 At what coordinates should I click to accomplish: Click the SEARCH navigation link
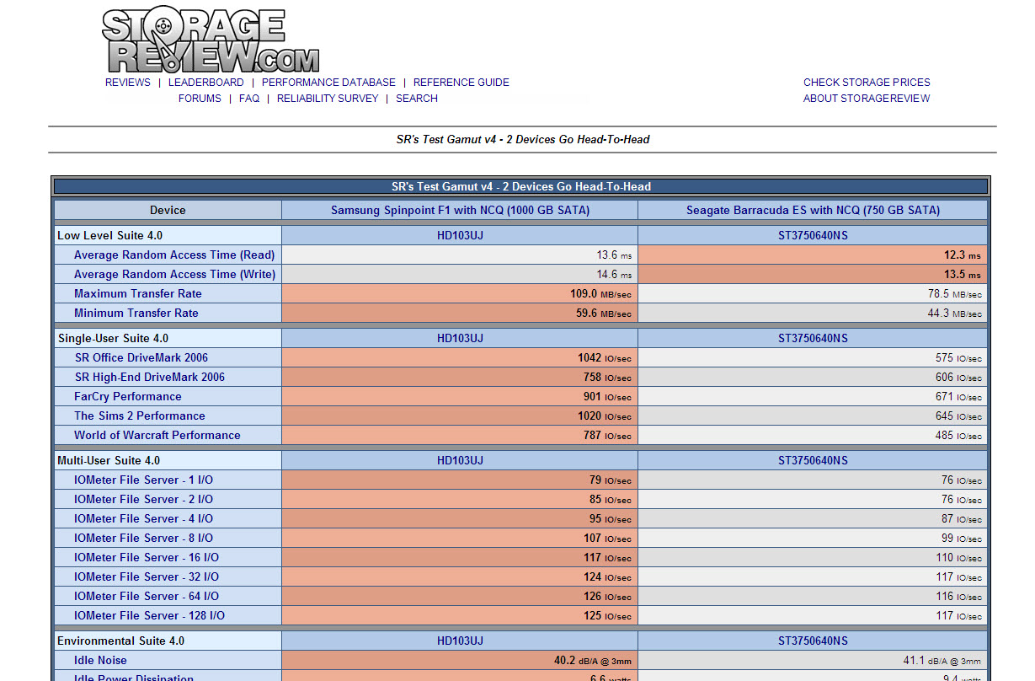(x=417, y=99)
